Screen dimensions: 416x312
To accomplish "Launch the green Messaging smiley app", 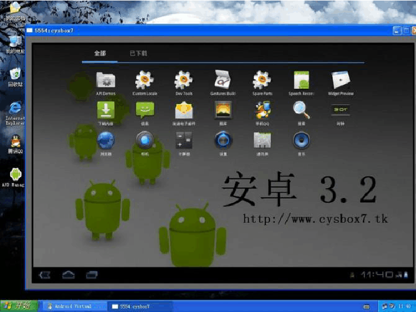I will [x=145, y=113].
